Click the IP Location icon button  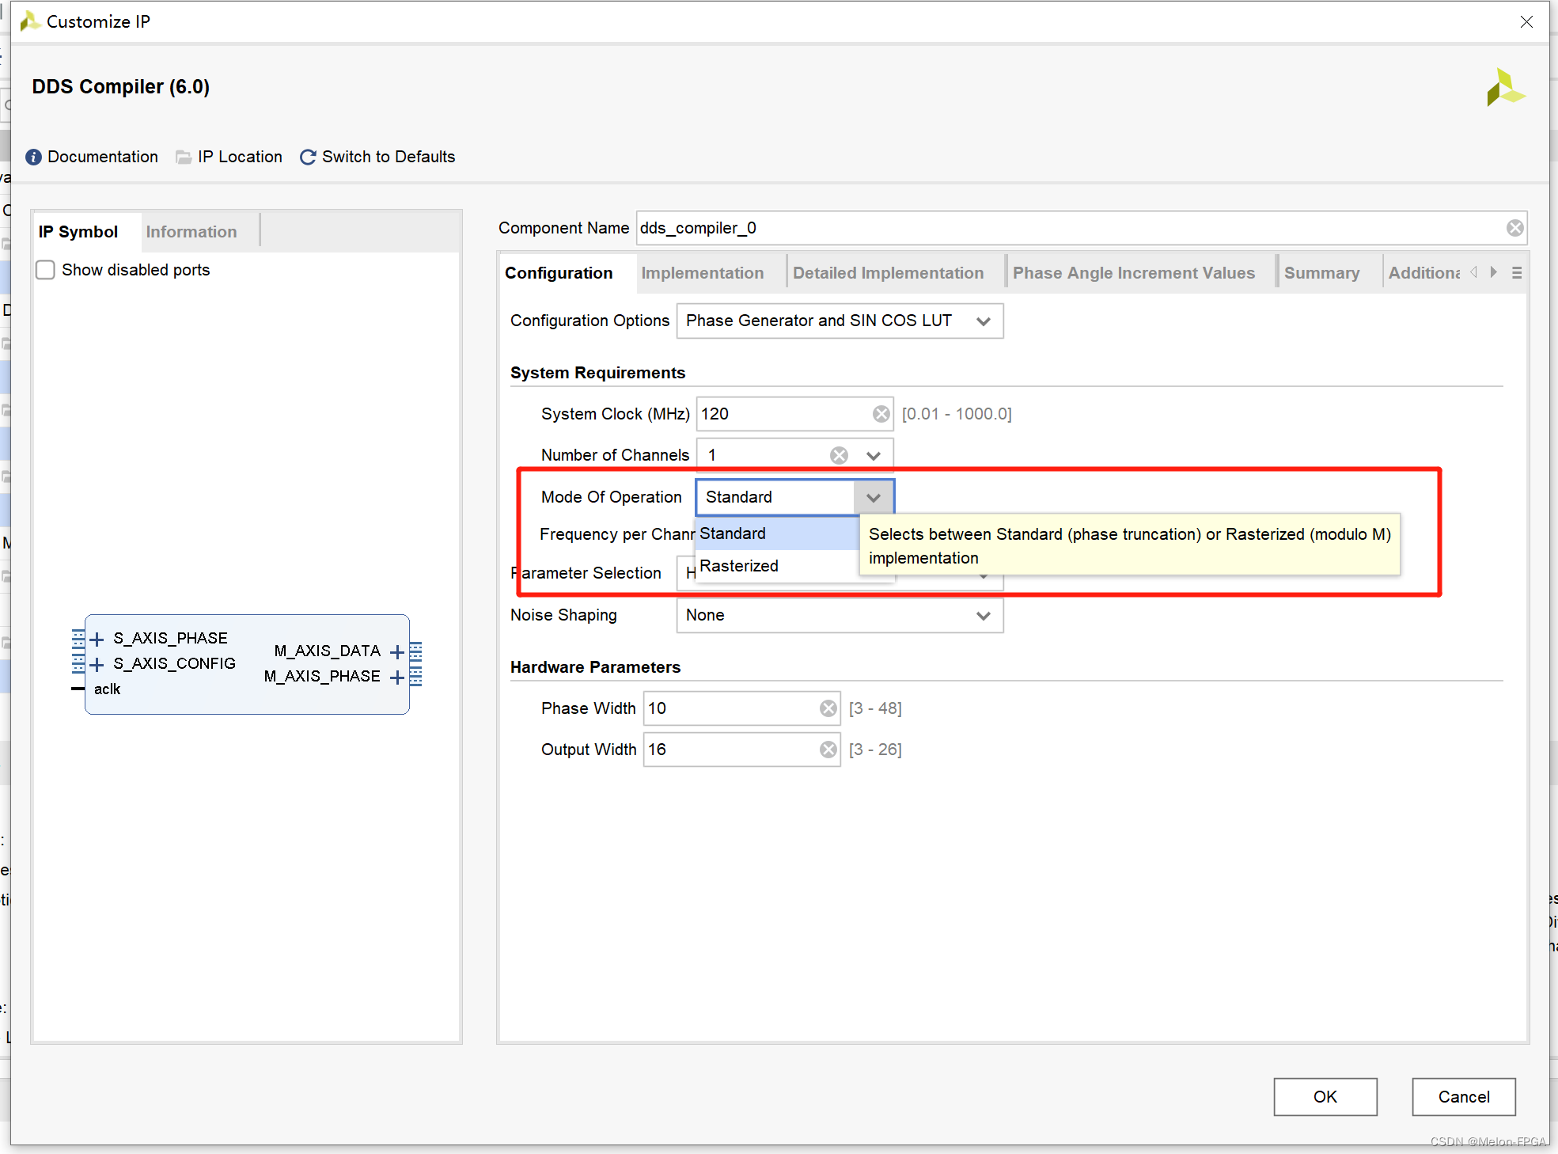[185, 157]
